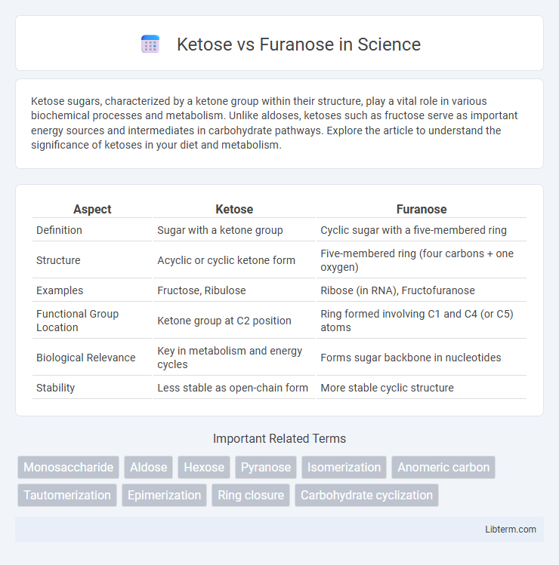The image size is (559, 565).
Task: Click 'Cyclic sugar with a five-membered ring' cell
Action: pos(422,230)
